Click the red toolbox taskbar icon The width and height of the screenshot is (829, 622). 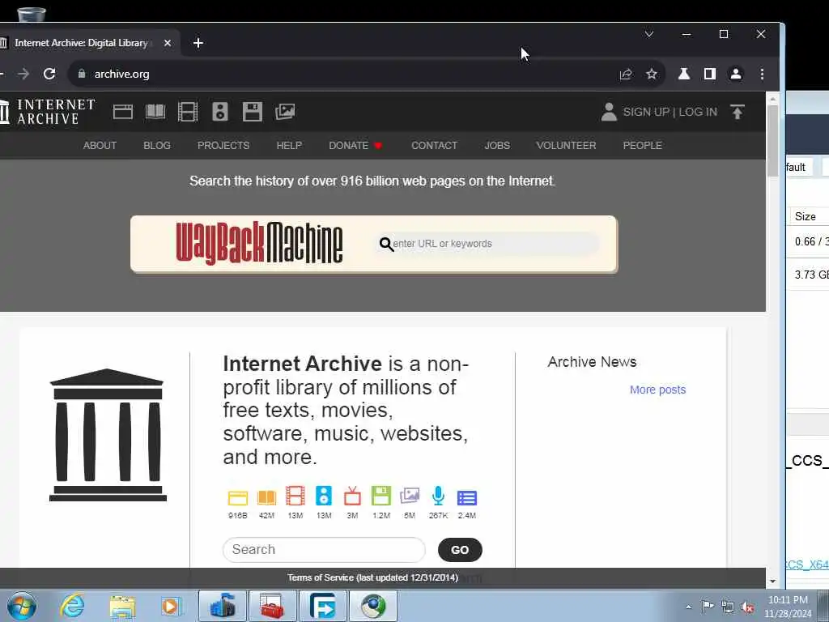(272, 606)
